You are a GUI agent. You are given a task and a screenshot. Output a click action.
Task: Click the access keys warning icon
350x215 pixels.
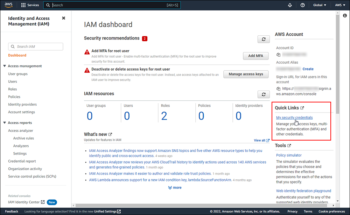tap(87, 71)
